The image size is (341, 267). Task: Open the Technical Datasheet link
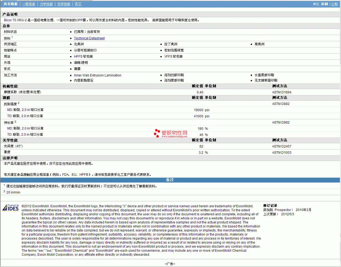[89, 38]
